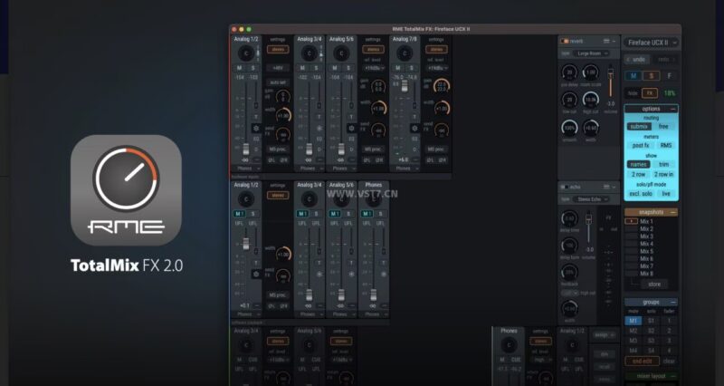This screenshot has height=386, width=724.
Task: Select snapshot Mix 6
Action: tap(646, 259)
